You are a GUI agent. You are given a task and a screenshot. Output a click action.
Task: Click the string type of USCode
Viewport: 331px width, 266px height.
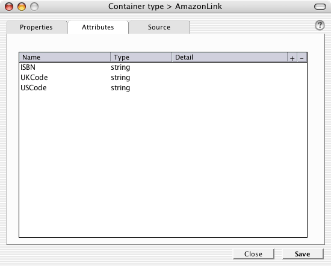(120, 88)
